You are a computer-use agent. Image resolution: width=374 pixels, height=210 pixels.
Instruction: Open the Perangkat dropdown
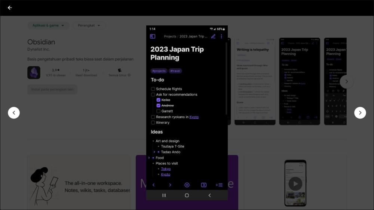click(x=89, y=25)
